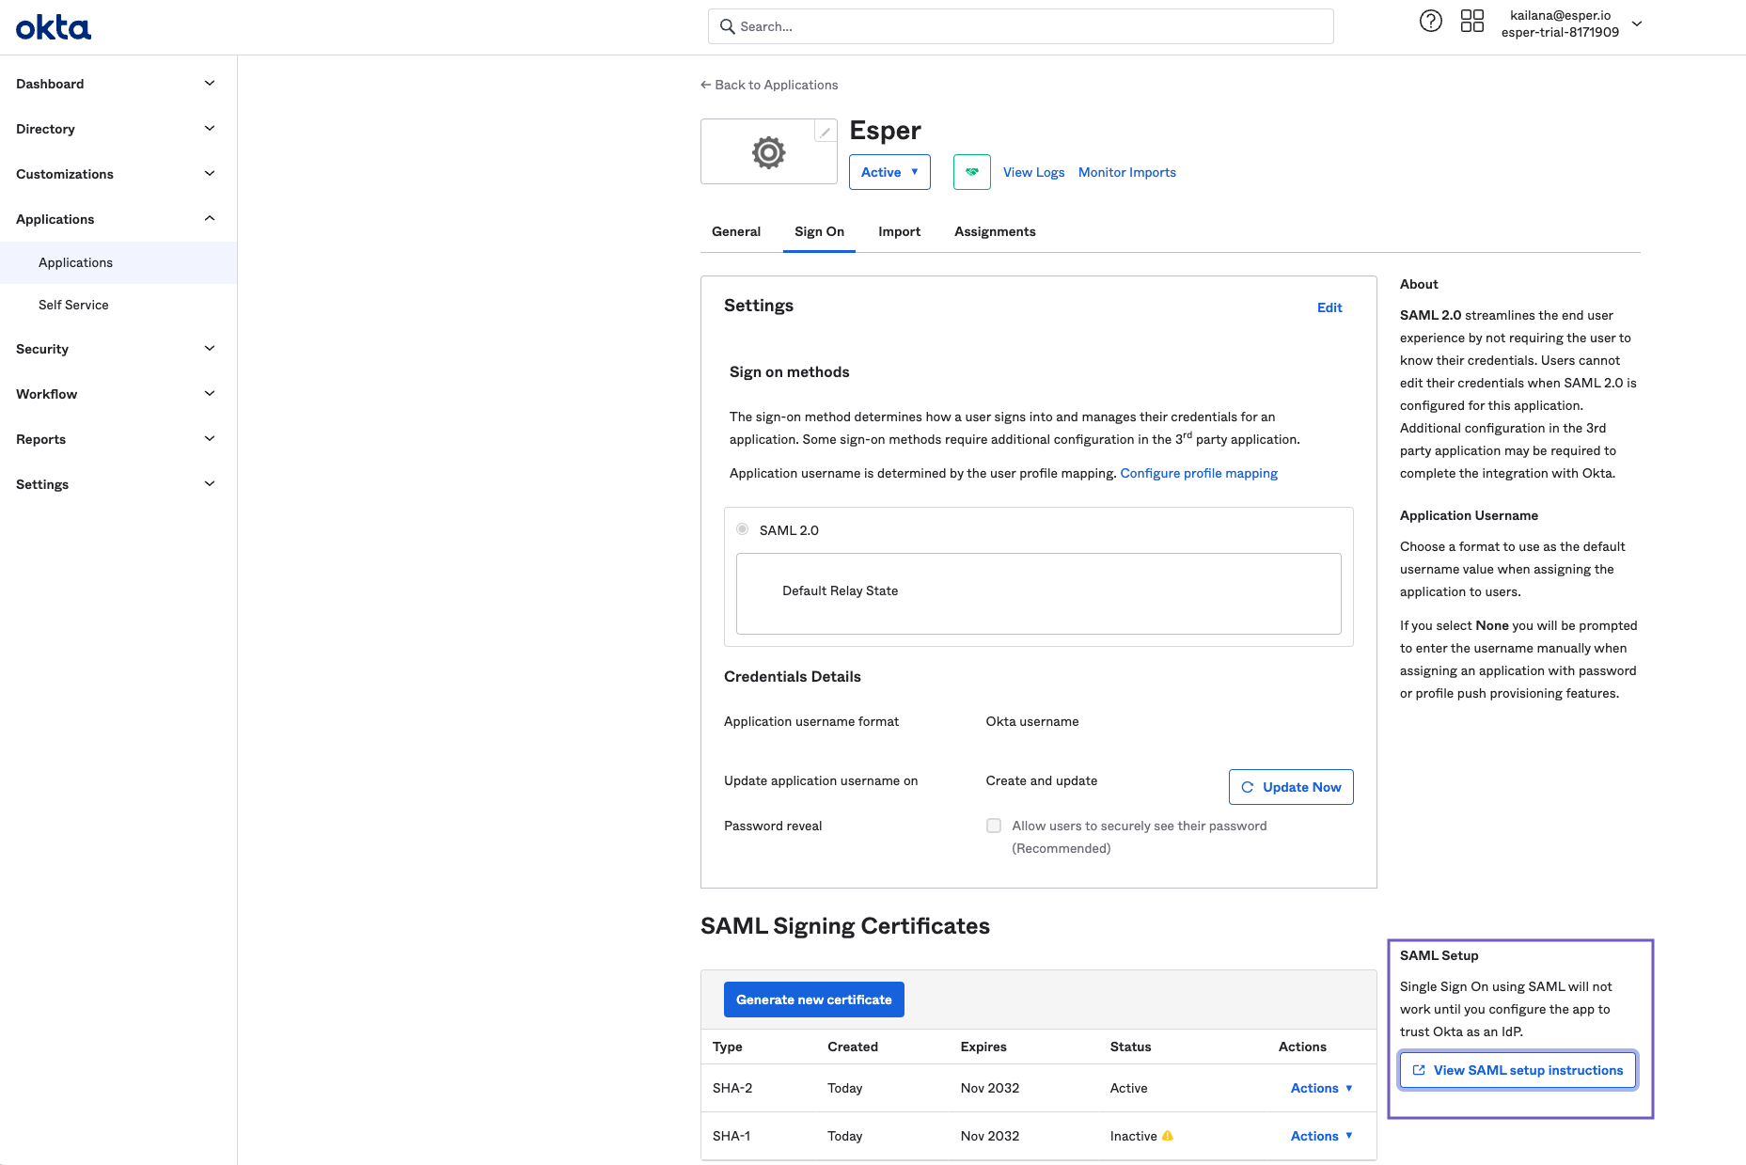
Task: Click the Esper gear app logo
Action: coord(768,152)
